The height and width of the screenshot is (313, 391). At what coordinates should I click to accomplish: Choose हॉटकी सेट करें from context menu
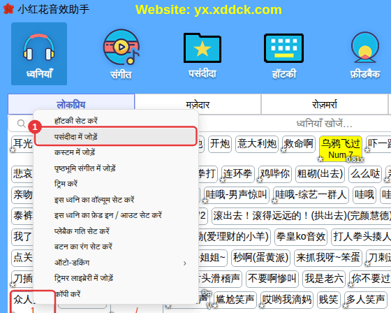point(116,121)
